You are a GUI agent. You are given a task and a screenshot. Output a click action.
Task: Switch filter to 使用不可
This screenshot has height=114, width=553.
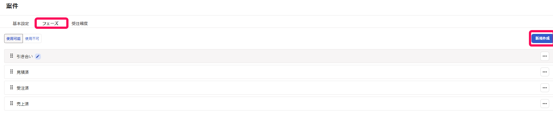coord(32,39)
